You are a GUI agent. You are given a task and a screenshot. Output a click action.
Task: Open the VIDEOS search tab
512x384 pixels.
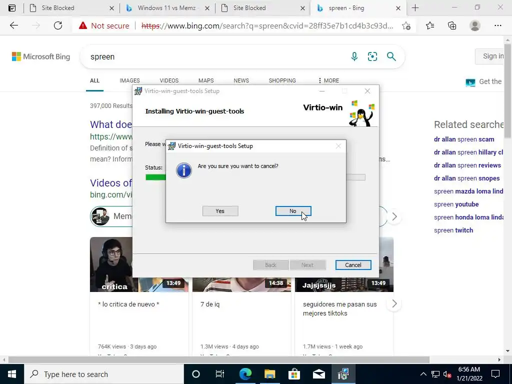pyautogui.click(x=169, y=80)
